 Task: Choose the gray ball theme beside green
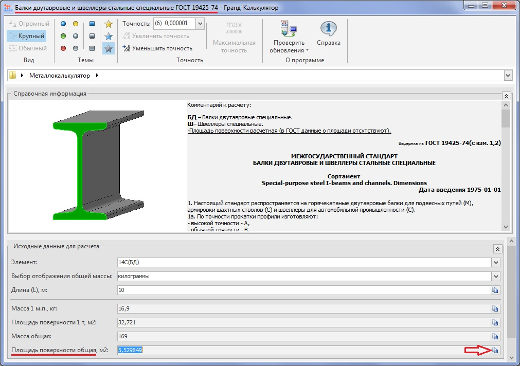(x=76, y=36)
